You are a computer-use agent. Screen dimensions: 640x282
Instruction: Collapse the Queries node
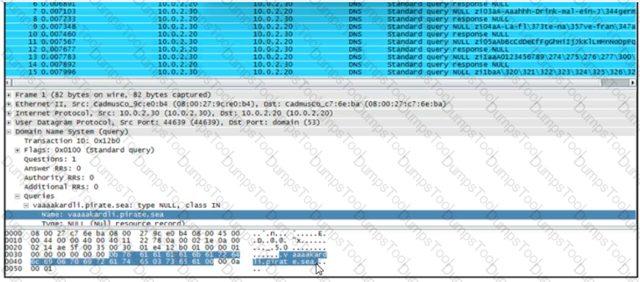pyautogui.click(x=18, y=196)
